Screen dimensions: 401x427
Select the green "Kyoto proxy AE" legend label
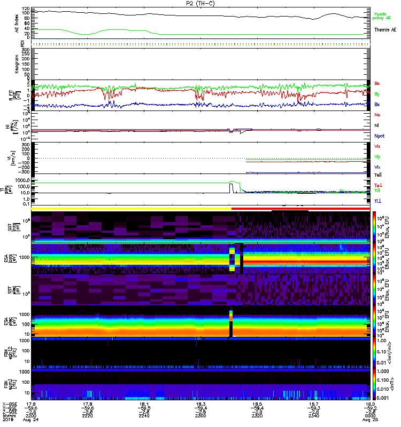coord(382,16)
